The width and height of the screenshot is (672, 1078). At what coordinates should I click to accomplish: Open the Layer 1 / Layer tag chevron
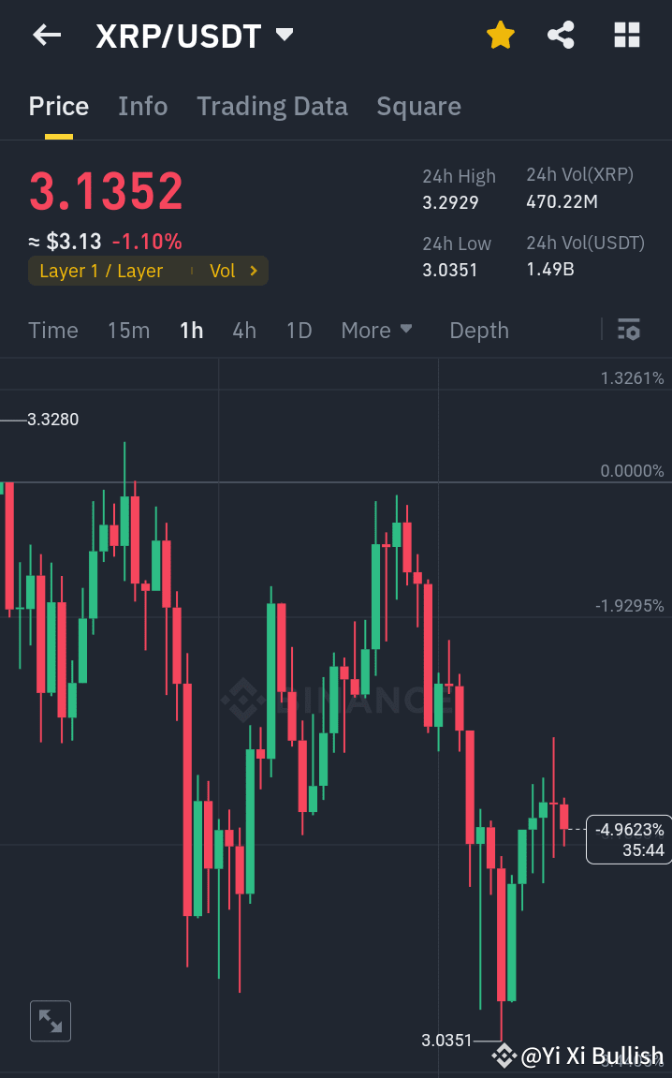click(x=254, y=271)
